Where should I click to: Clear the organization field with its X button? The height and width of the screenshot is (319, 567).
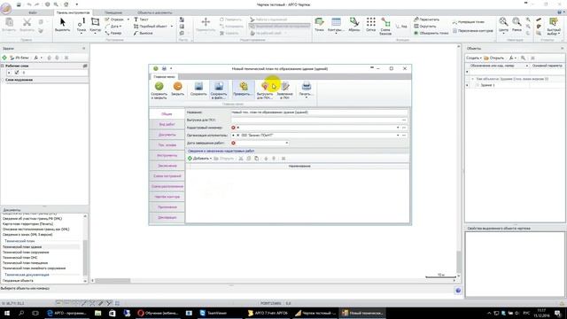[x=238, y=136]
